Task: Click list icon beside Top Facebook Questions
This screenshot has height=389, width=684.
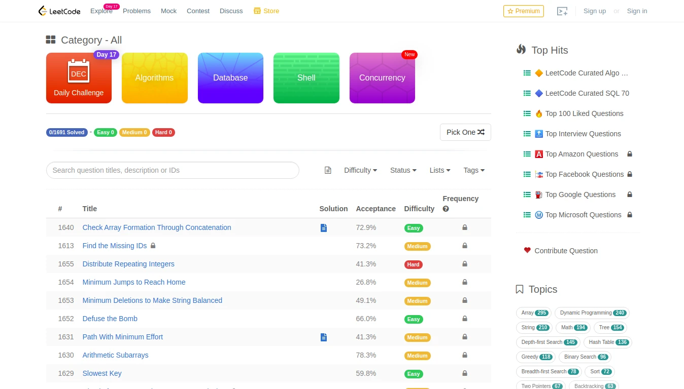Action: 527,174
